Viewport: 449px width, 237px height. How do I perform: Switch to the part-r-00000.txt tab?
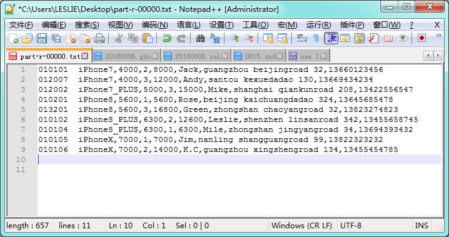tap(49, 56)
